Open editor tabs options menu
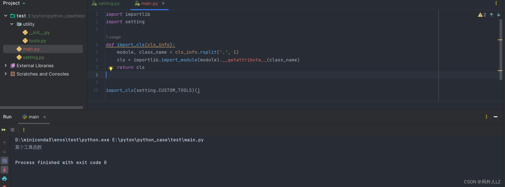The image size is (505, 187). click(496, 3)
